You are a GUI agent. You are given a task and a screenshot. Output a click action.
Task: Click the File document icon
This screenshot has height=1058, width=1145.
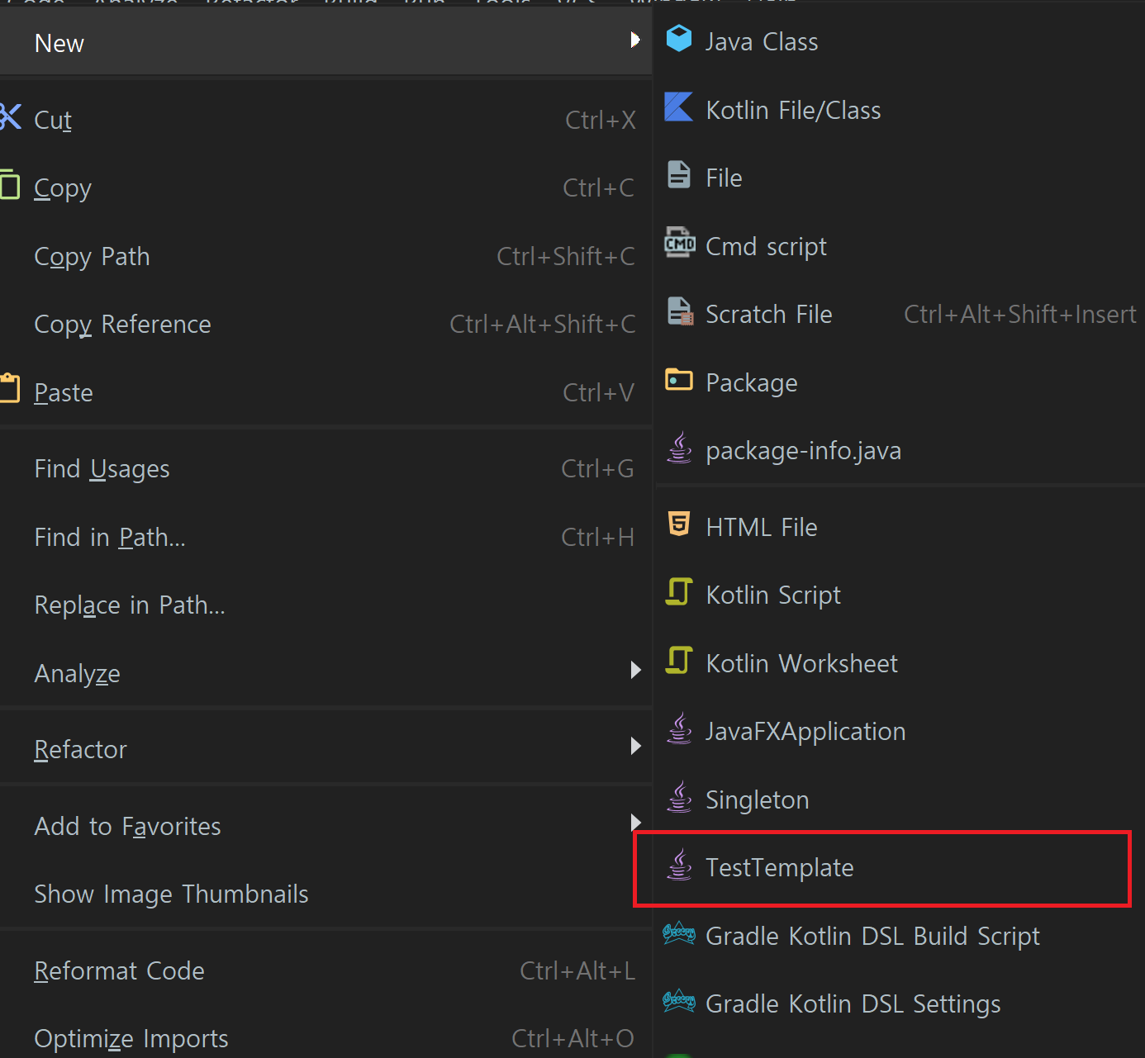[x=679, y=175]
